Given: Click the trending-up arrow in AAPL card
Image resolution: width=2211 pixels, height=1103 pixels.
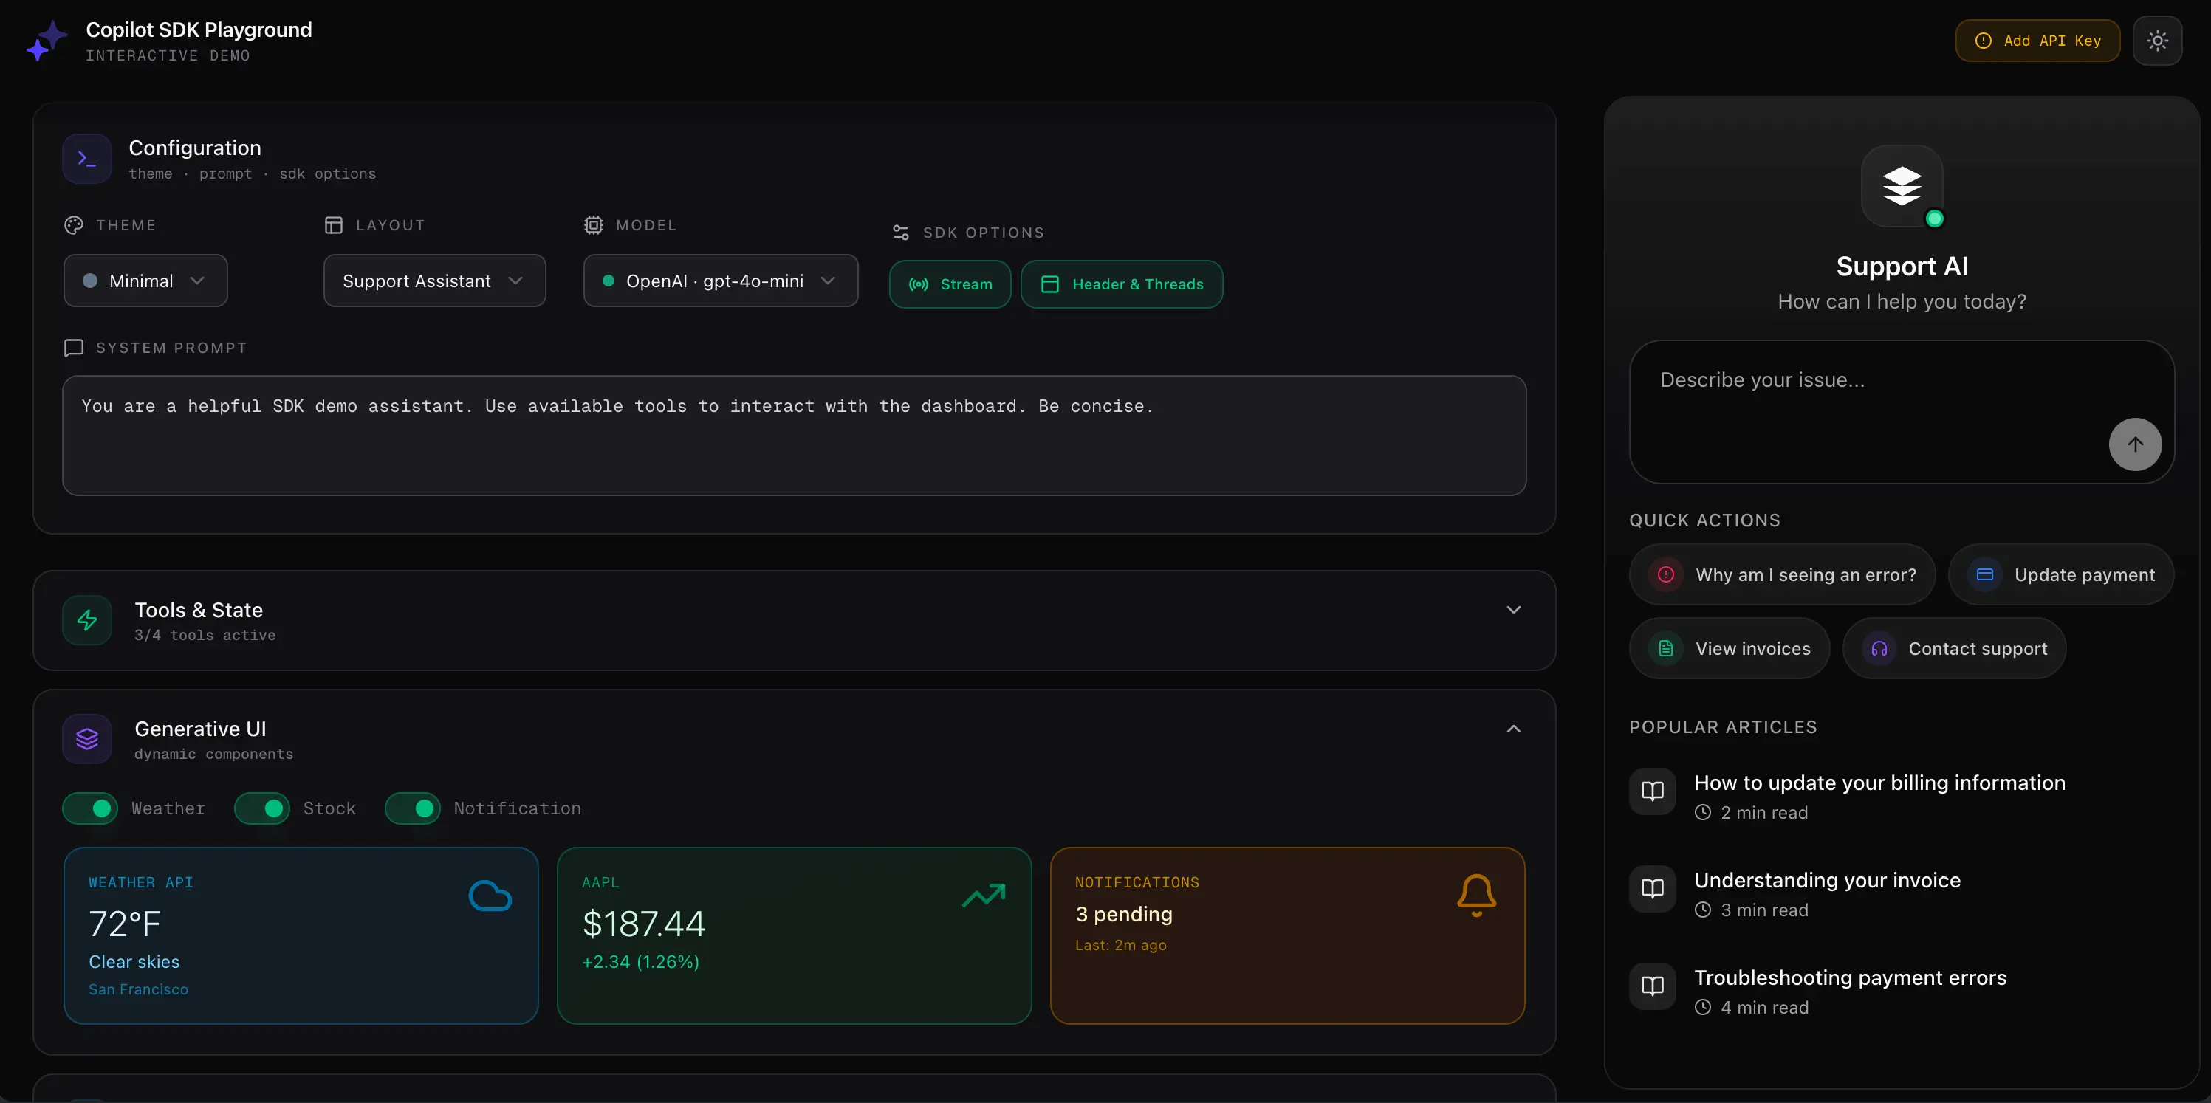Looking at the screenshot, I should [984, 896].
